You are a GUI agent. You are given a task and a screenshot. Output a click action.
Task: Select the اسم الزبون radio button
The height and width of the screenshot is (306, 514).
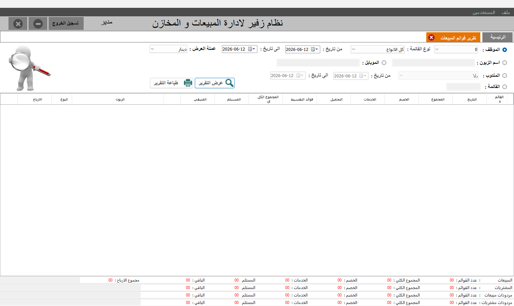coord(504,62)
